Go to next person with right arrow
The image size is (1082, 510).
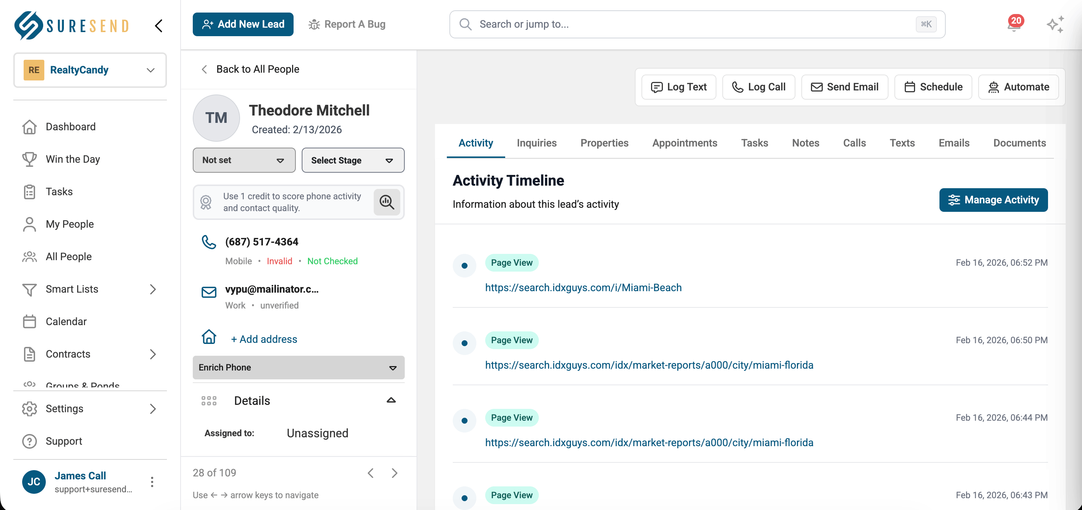[x=394, y=473]
